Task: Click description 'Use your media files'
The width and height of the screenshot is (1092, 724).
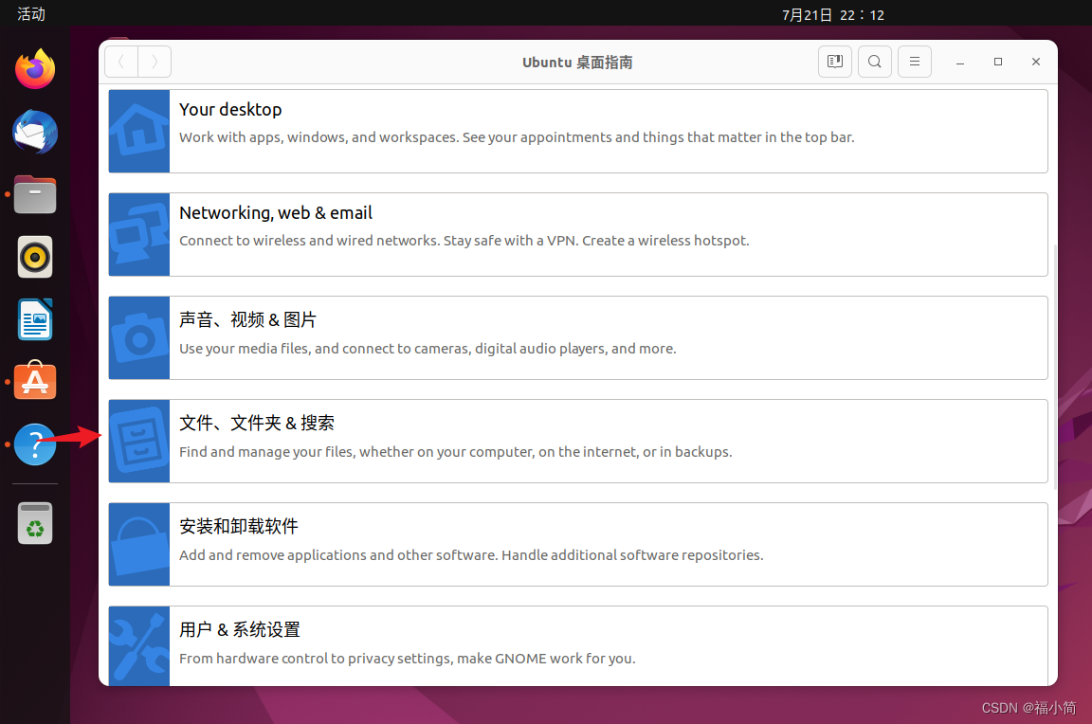Action: point(428,349)
